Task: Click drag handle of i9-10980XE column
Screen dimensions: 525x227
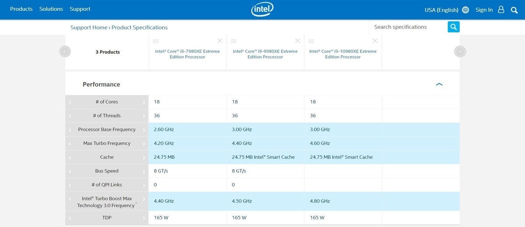Action: 311,41
